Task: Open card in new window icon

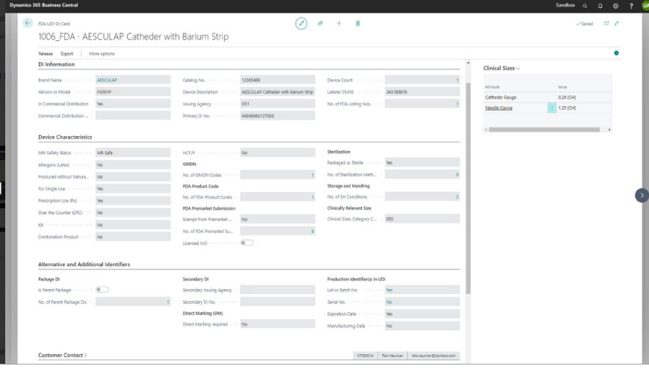Action: coord(606,24)
